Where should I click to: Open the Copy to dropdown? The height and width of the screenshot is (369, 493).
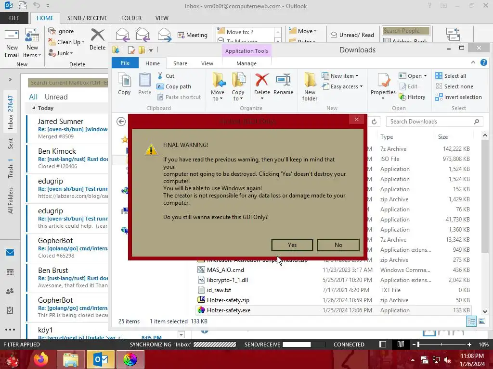click(238, 86)
